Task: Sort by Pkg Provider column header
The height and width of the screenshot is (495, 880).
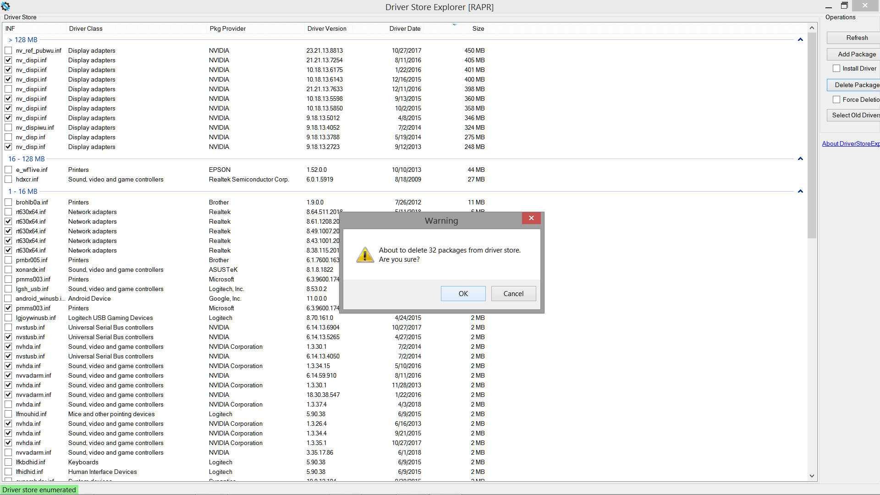Action: pyautogui.click(x=227, y=28)
